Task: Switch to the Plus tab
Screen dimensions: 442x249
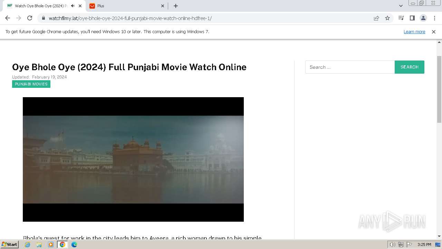Action: point(127,6)
